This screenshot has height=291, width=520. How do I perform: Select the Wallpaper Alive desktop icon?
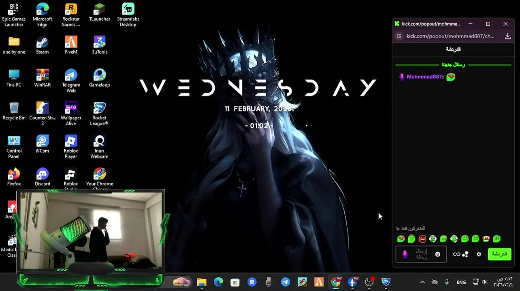71,114
